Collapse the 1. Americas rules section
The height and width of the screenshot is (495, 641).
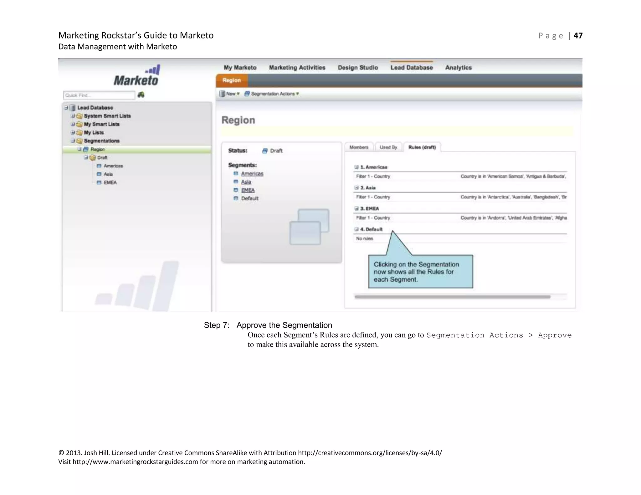pyautogui.click(x=356, y=167)
